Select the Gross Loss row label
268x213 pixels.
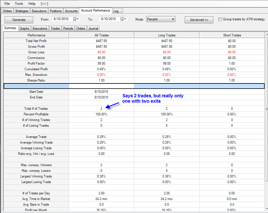pyautogui.click(x=36, y=52)
